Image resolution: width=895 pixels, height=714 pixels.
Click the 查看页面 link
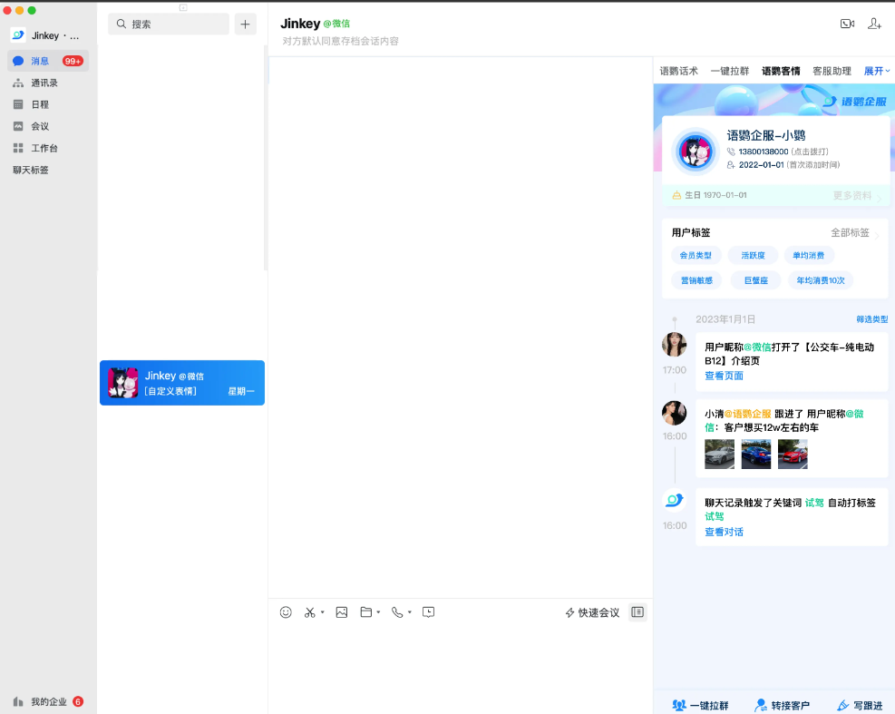[x=724, y=376]
